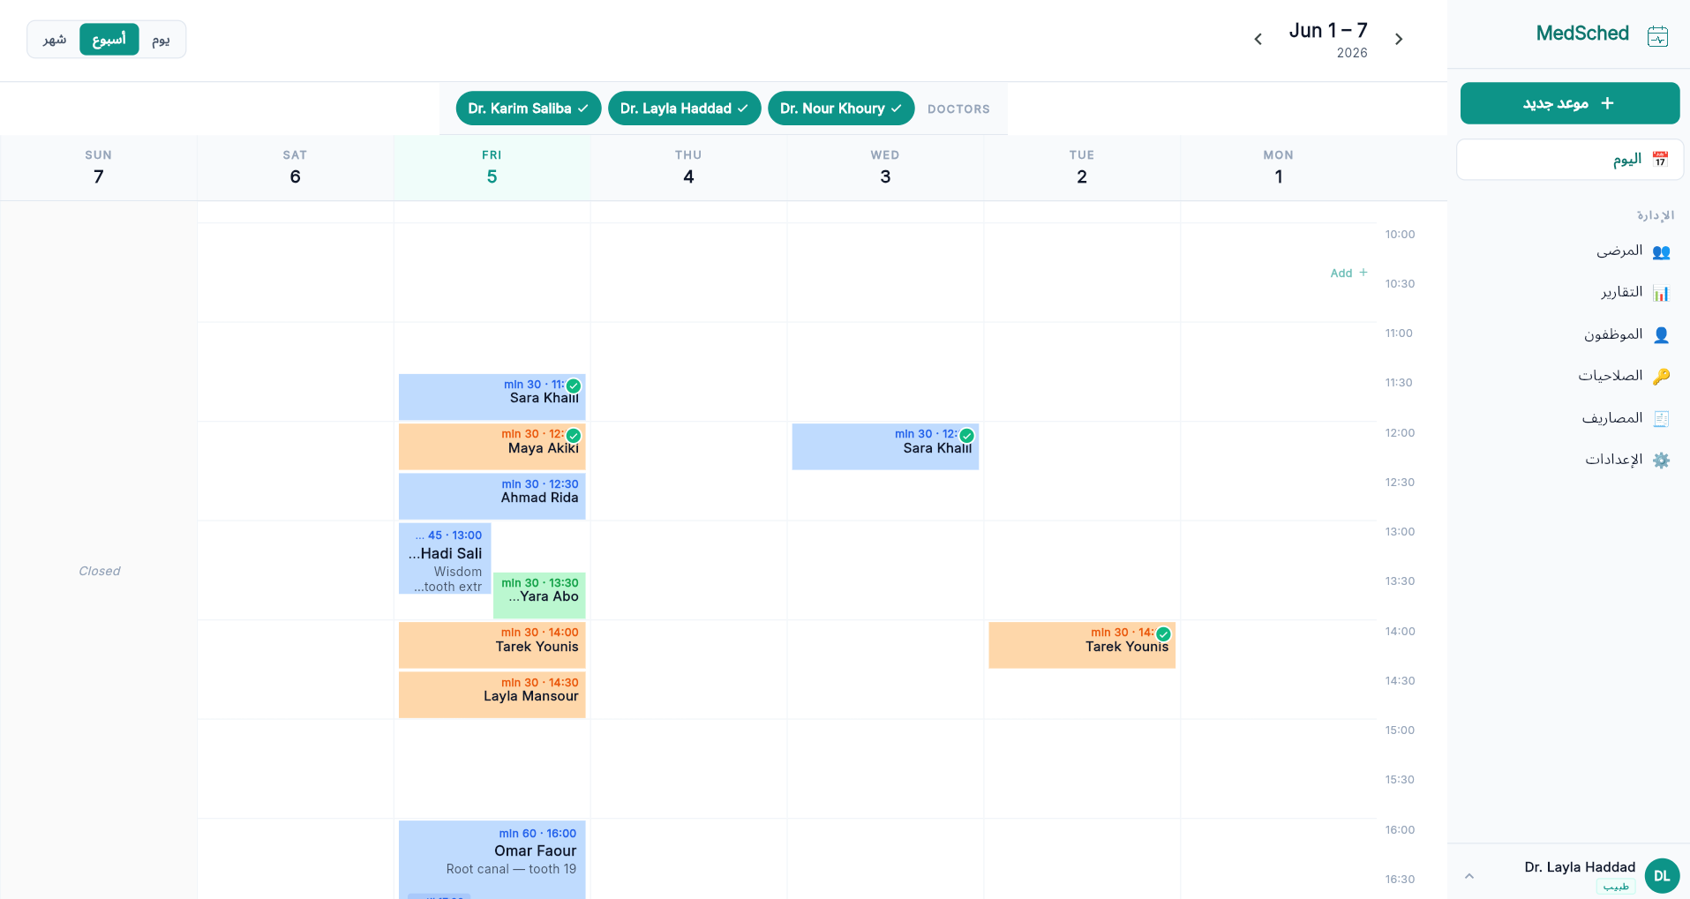Image resolution: width=1690 pixels, height=899 pixels.
Task: Open Omar Faour root canal appointment
Action: (x=492, y=860)
